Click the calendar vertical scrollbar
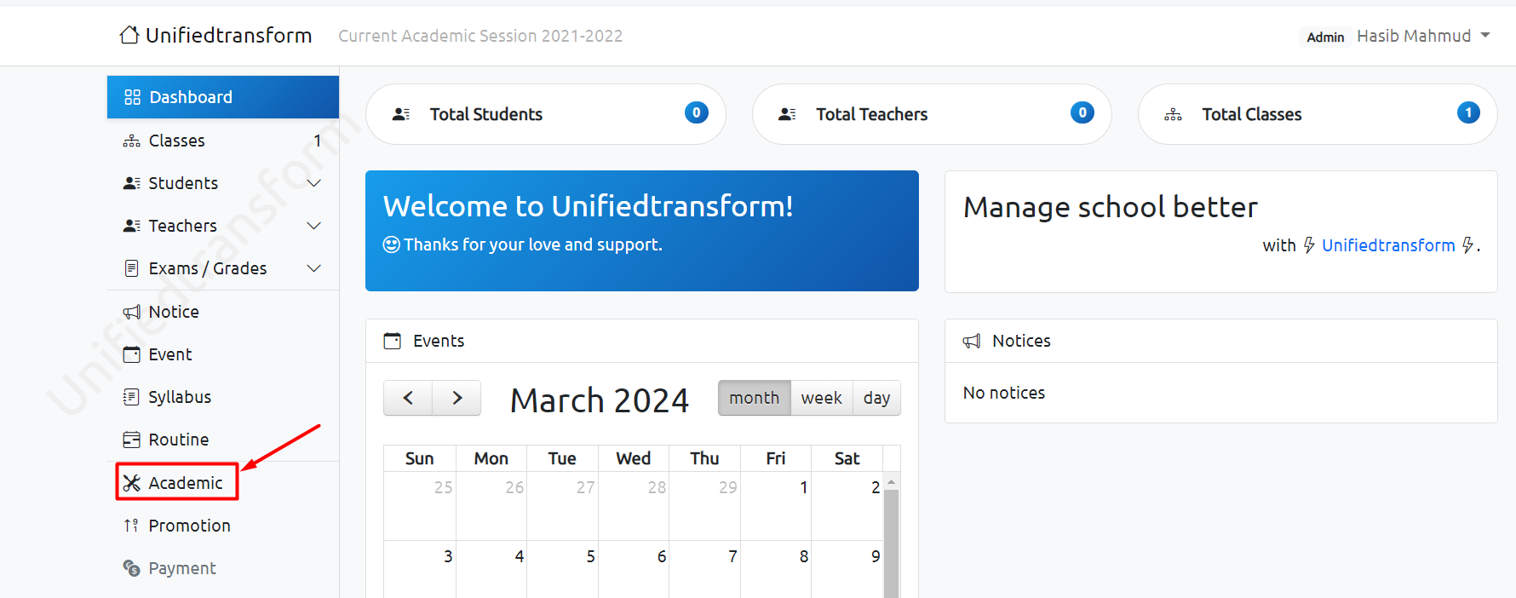The height and width of the screenshot is (598, 1516). (892, 543)
